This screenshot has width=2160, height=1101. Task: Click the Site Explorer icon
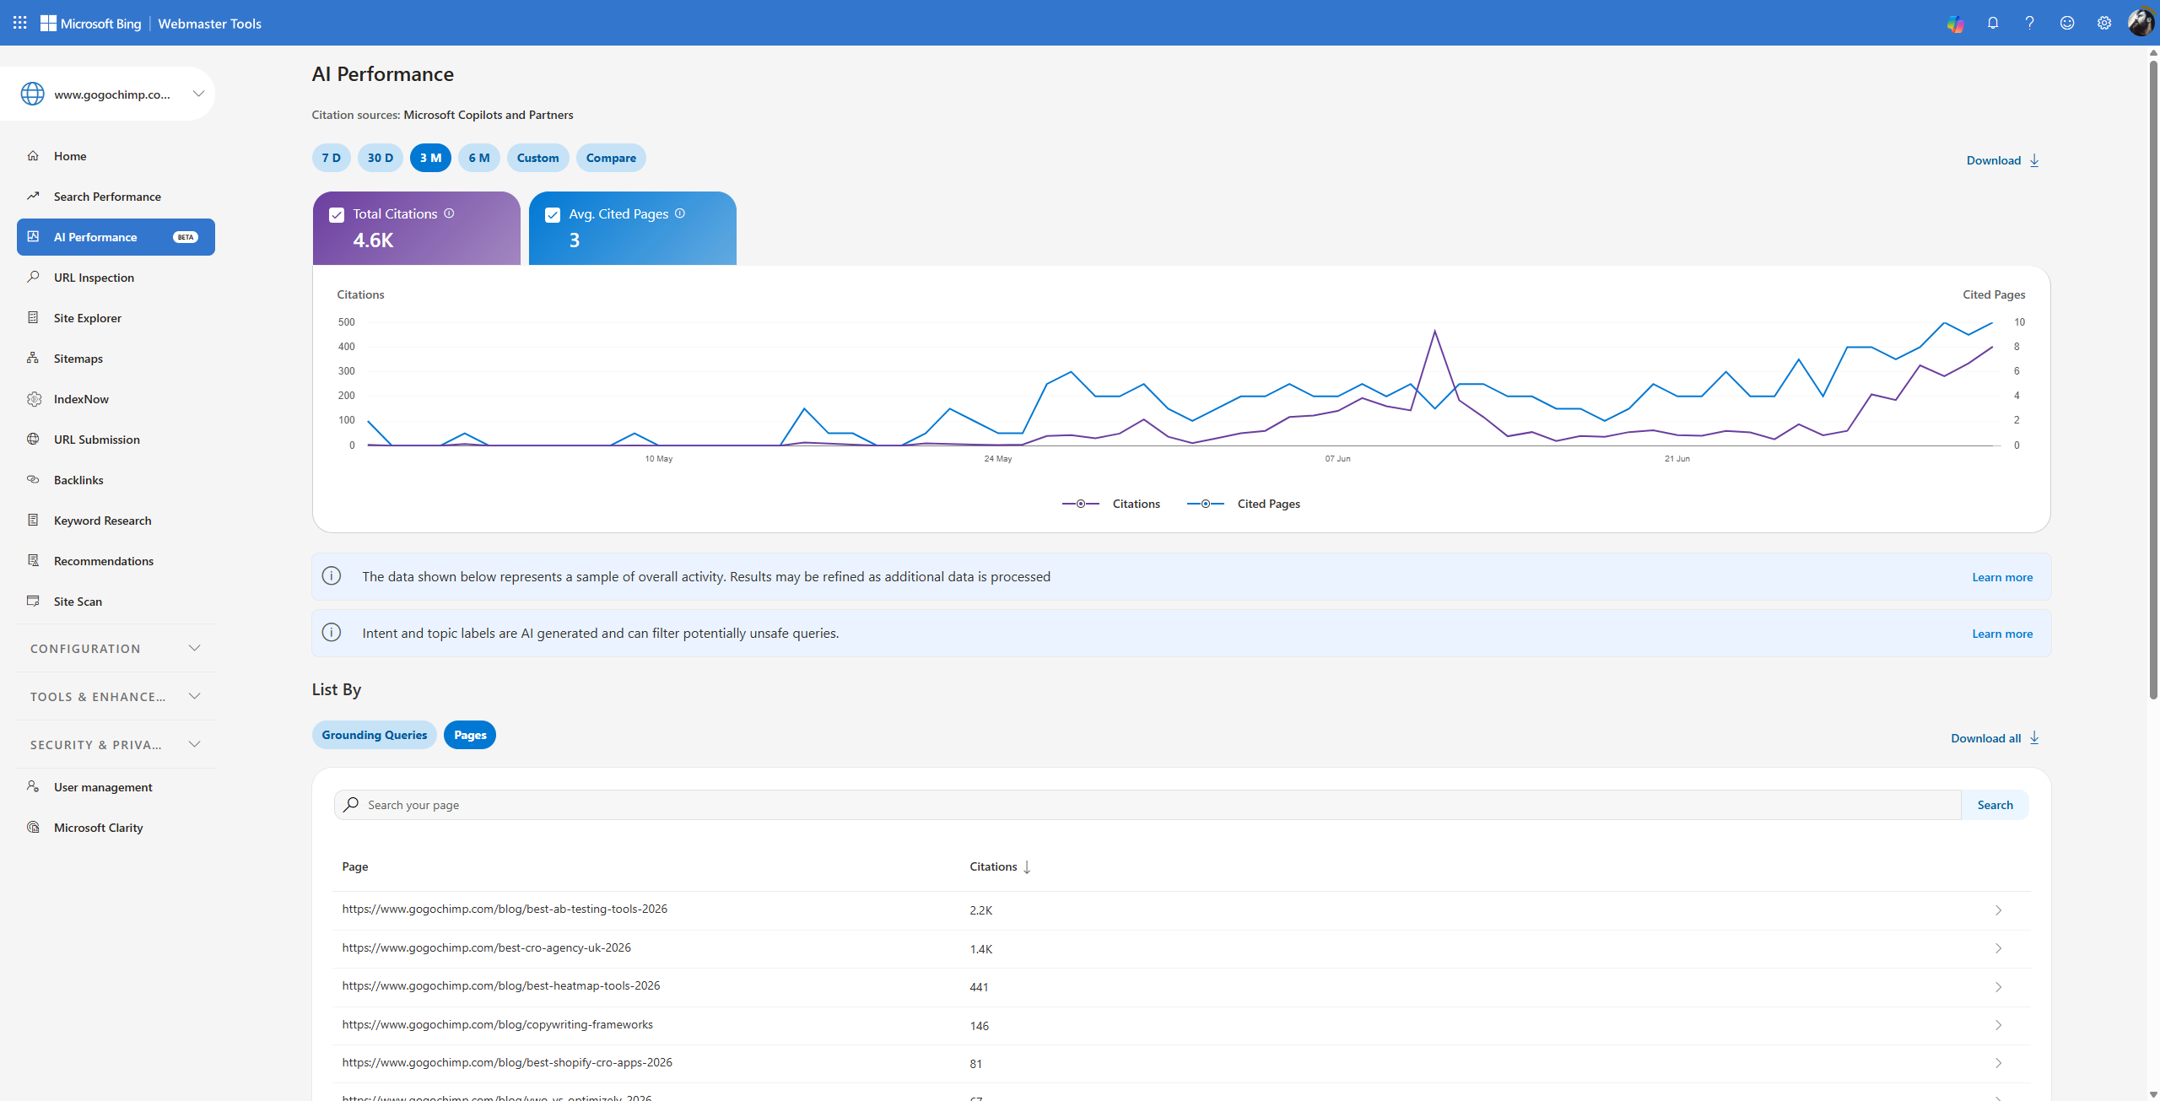[33, 317]
